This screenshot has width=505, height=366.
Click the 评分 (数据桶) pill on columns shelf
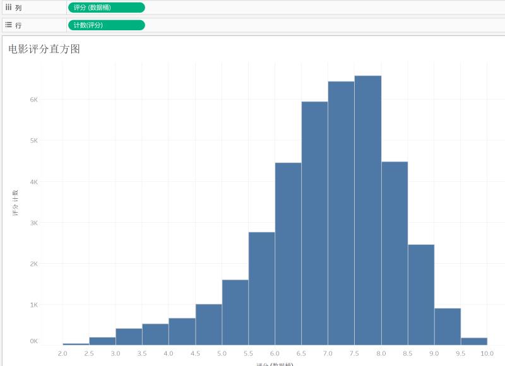pos(107,8)
